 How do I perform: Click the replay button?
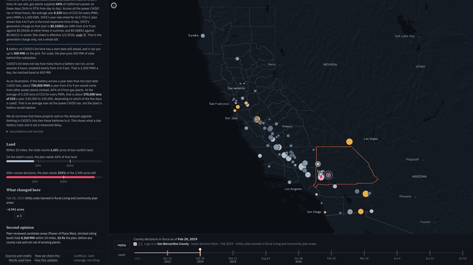coord(121,245)
